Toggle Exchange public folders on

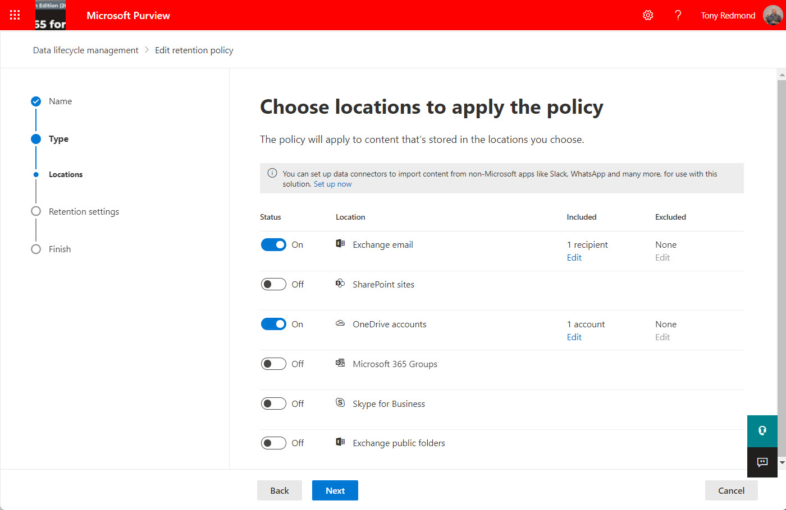coord(273,442)
